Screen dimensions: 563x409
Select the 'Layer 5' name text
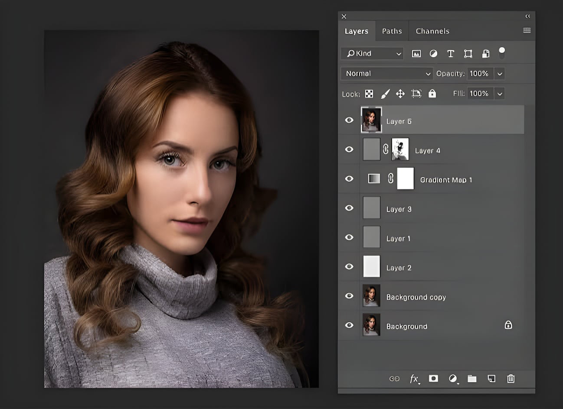[399, 121]
